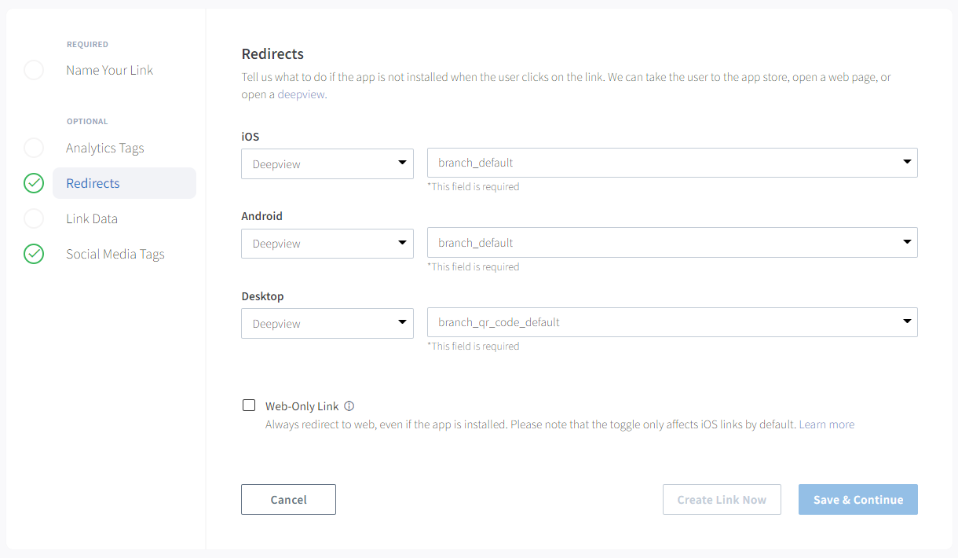This screenshot has width=958, height=558.
Task: Select the Social Media Tags step
Action: click(115, 254)
